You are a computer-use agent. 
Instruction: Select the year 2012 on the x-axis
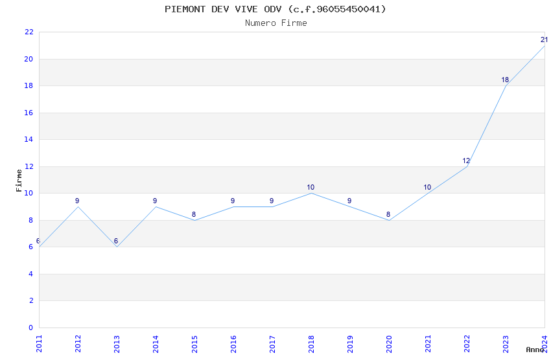tap(78, 344)
